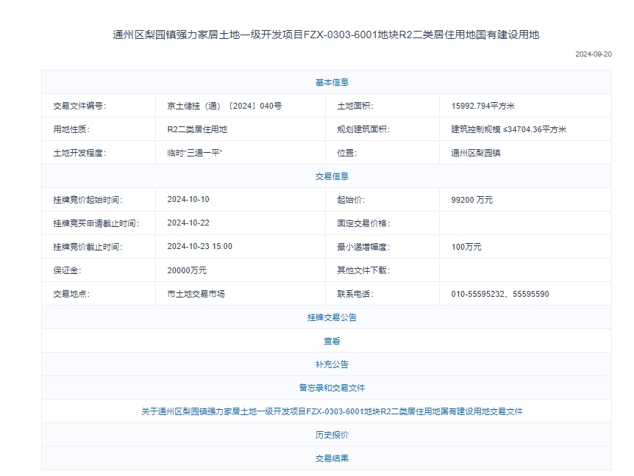Click the empty 其他文件下载 value cell
Viewport: 634px width, 476px height.
(x=525, y=270)
